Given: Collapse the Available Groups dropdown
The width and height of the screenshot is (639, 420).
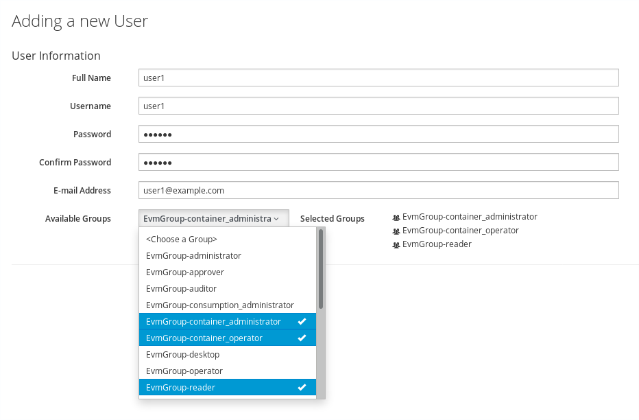Looking at the screenshot, I should (213, 219).
